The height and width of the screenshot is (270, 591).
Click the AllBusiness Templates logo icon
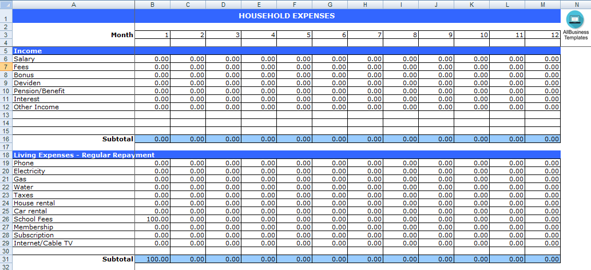576,19
